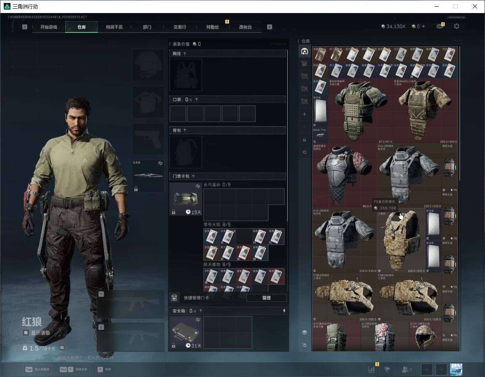The height and width of the screenshot is (377, 485).
Task: Open the small square icon left of 开始游戏
Action: tap(25, 27)
